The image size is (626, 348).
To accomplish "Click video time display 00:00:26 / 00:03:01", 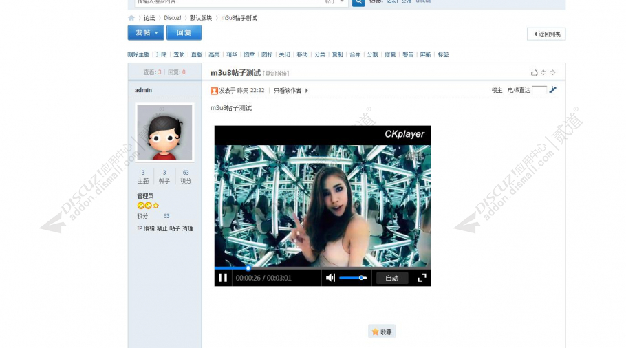I will pyautogui.click(x=263, y=278).
